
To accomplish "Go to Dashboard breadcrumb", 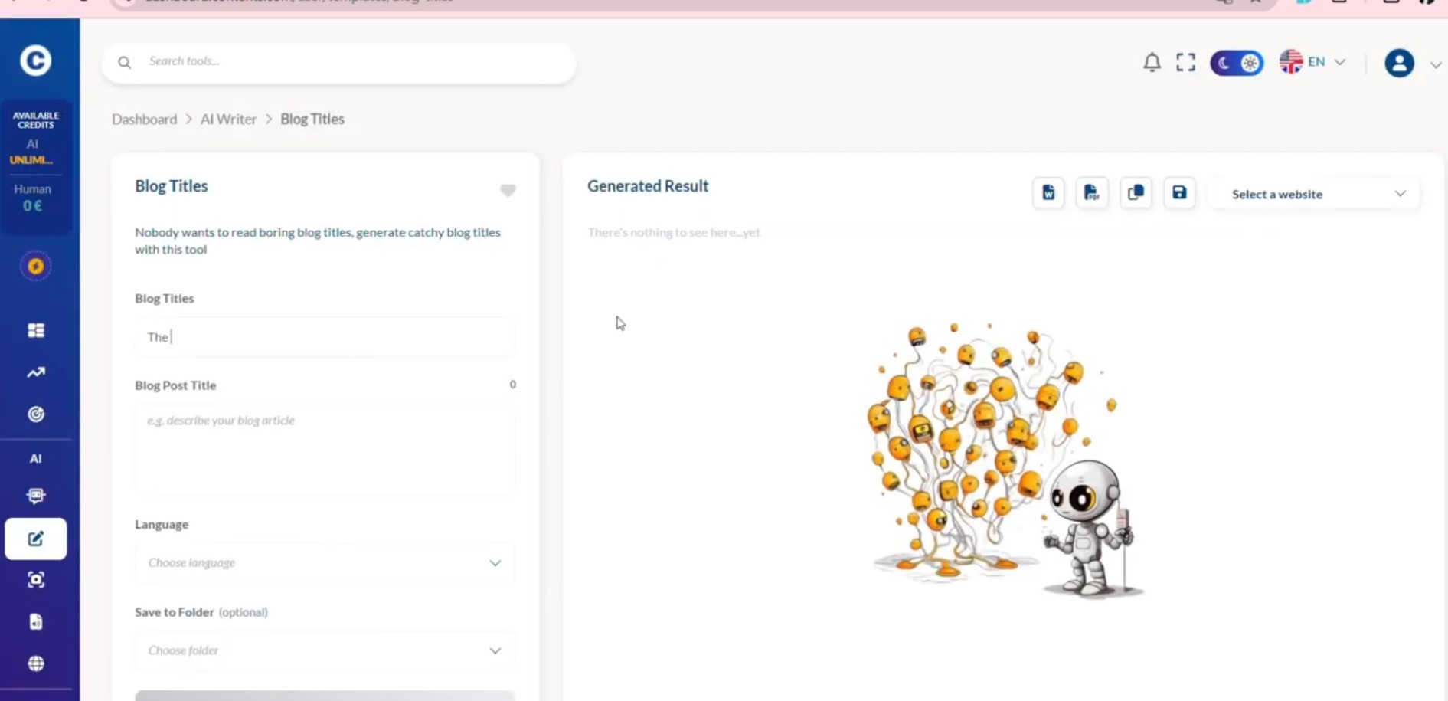I will [144, 119].
